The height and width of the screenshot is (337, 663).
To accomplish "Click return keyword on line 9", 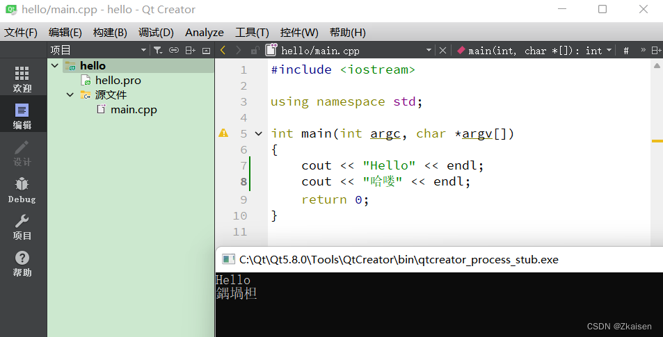I will tap(324, 199).
